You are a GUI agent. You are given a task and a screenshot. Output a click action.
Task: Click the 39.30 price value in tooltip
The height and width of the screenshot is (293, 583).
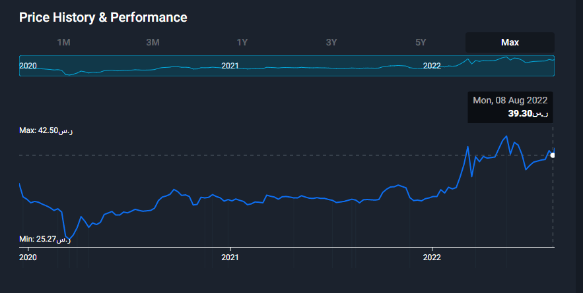tap(528, 114)
